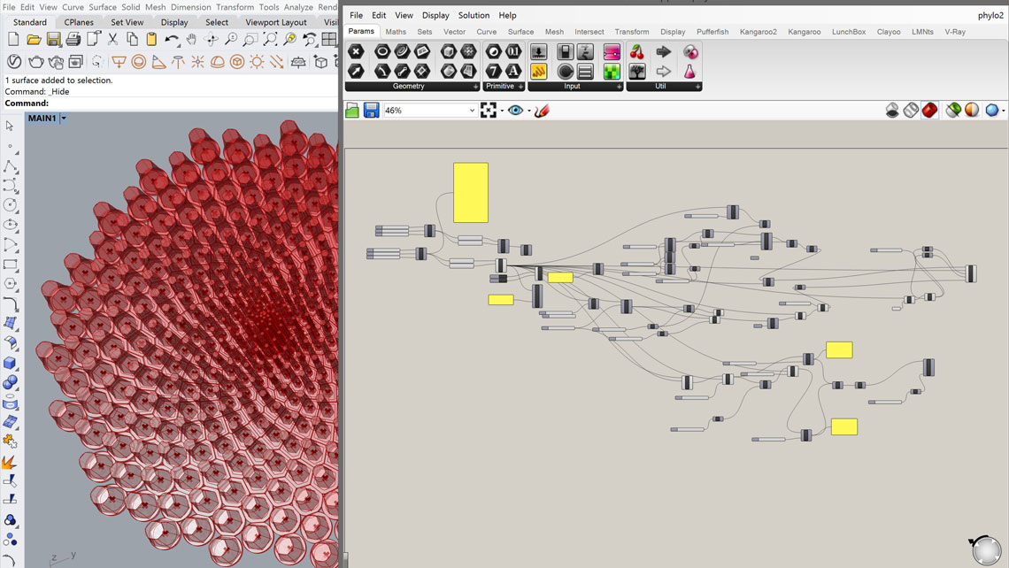Click the tall yellow panel on canvas
The image size is (1009, 568).
click(470, 192)
